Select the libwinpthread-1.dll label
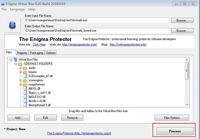200x139 pixels. pyautogui.click(x=40, y=105)
